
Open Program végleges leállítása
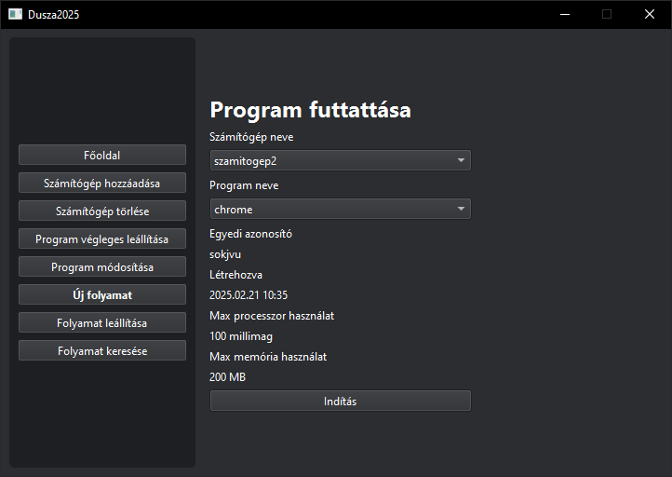coord(102,238)
